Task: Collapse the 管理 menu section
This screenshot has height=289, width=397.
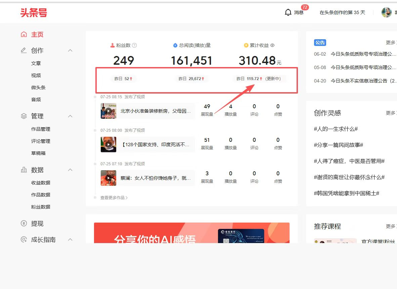Action: [x=71, y=116]
